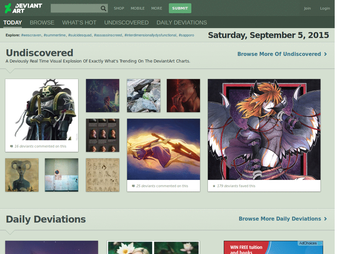
Task: Select the TODAY tab
Action: (13, 22)
